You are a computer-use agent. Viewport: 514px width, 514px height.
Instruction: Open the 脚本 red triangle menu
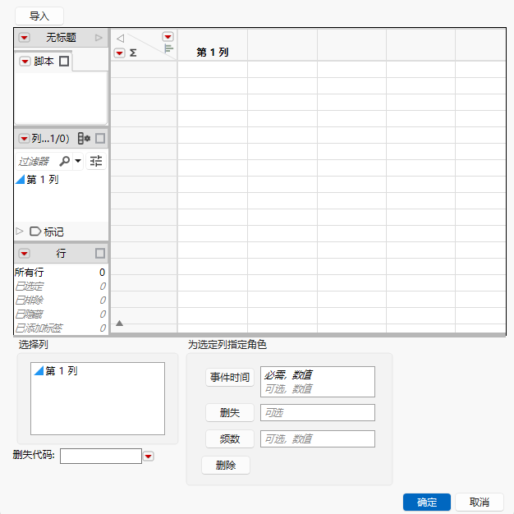pos(25,62)
